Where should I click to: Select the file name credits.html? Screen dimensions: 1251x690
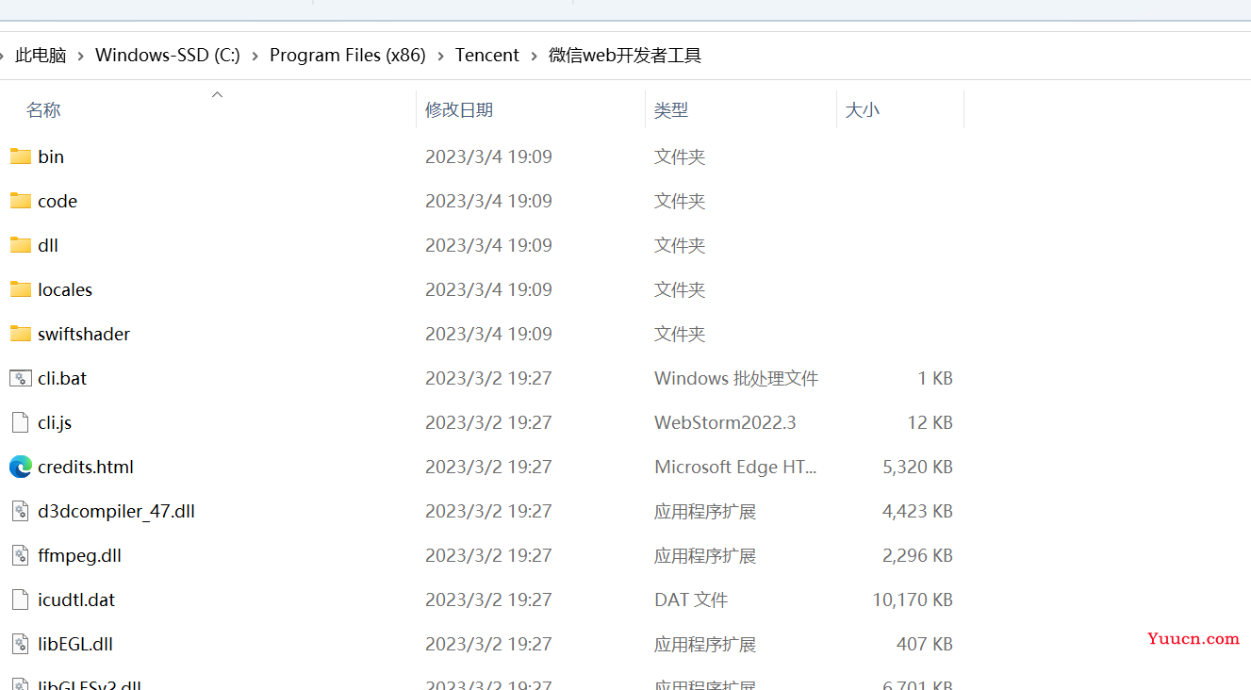[x=86, y=467]
